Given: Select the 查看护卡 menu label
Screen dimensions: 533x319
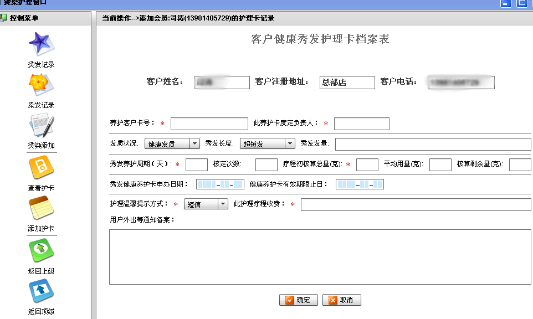Looking at the screenshot, I should [42, 188].
